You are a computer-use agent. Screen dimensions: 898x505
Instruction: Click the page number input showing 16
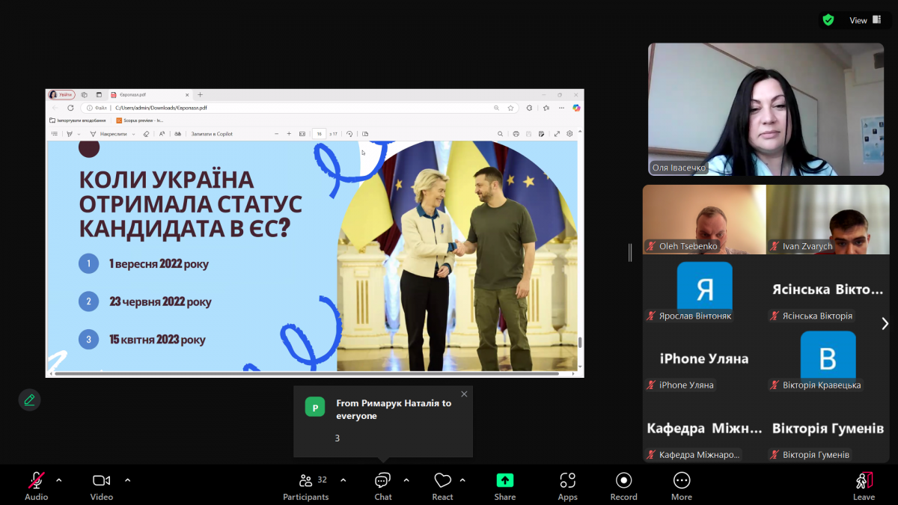pos(319,133)
